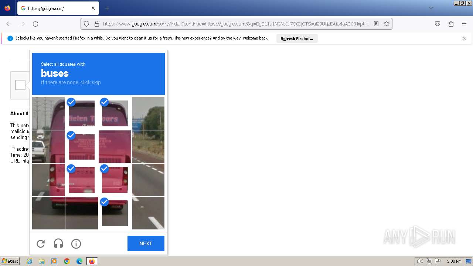473x266 pixels.
Task: Deselect the bus tile in row one, column two
Action: (x=82, y=113)
